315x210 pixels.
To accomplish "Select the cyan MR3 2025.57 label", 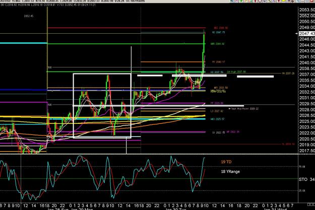I will (217, 119).
